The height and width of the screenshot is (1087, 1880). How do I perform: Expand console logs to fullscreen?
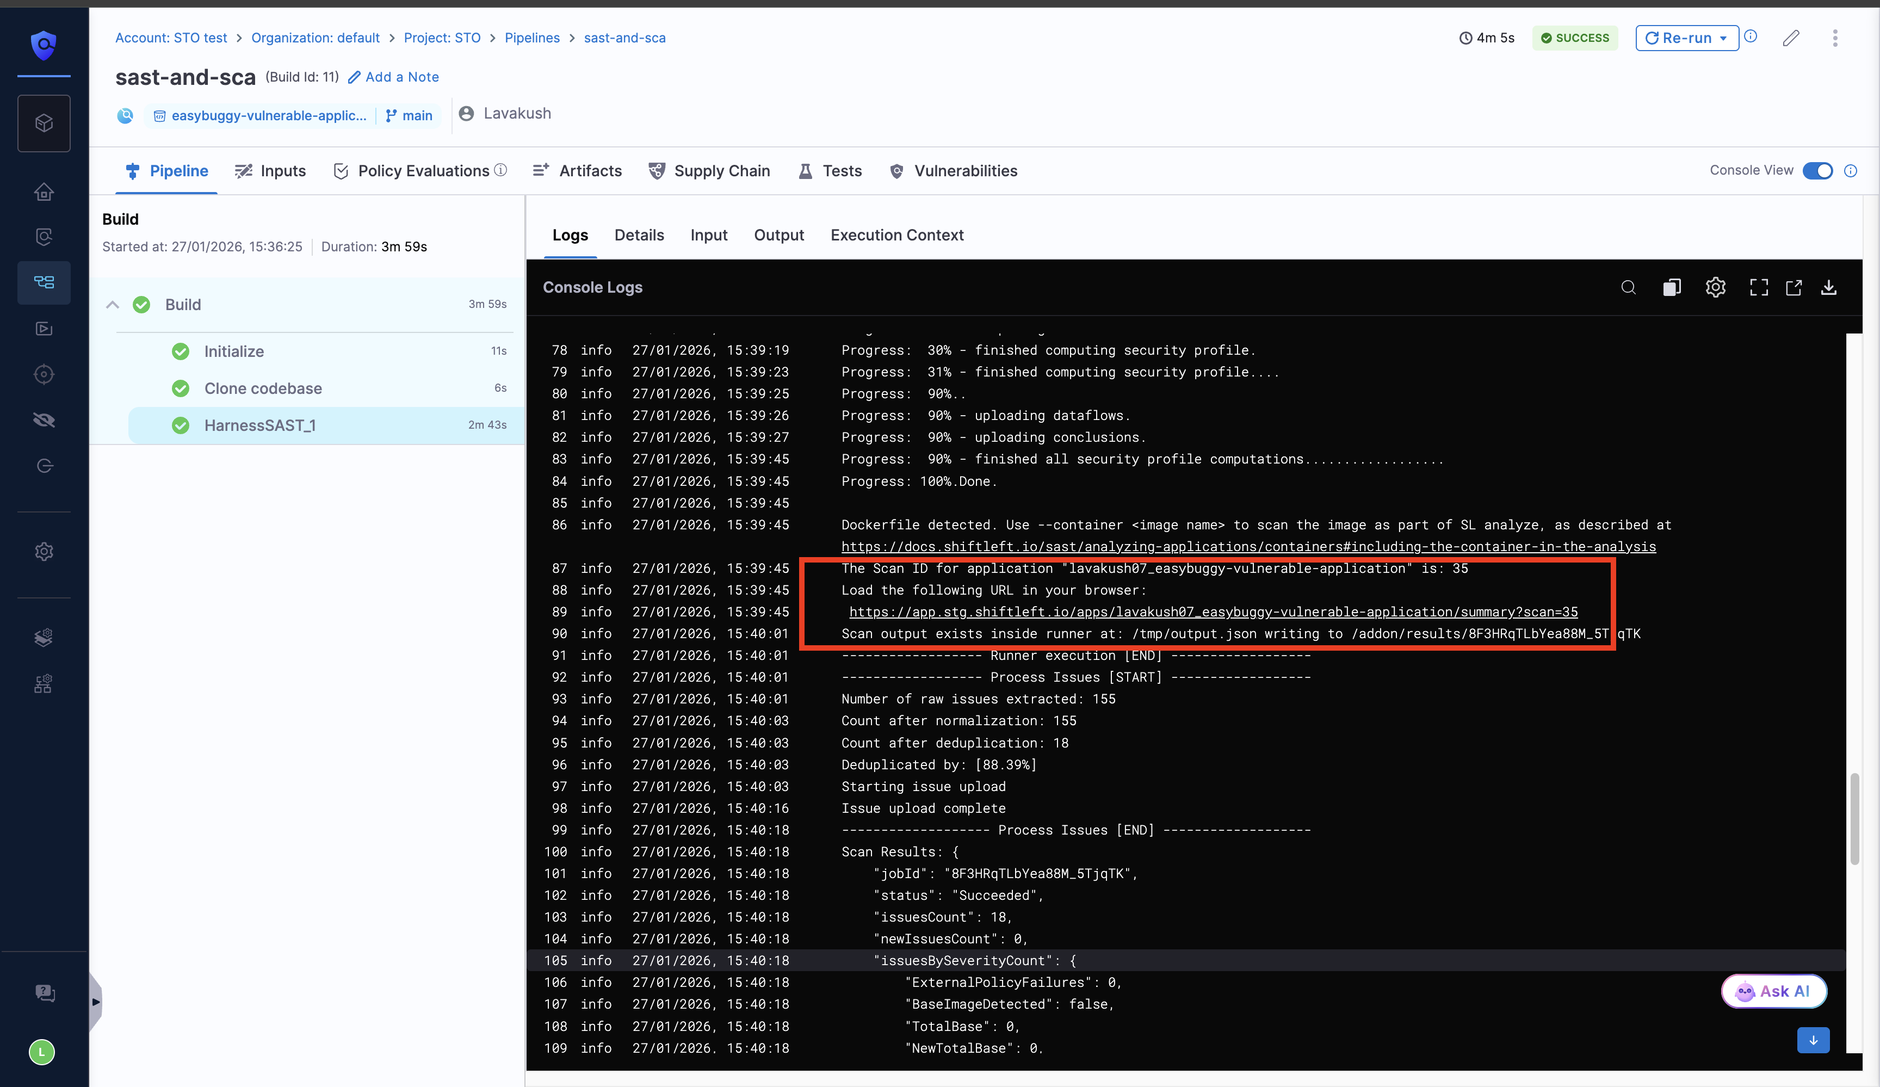coord(1758,287)
